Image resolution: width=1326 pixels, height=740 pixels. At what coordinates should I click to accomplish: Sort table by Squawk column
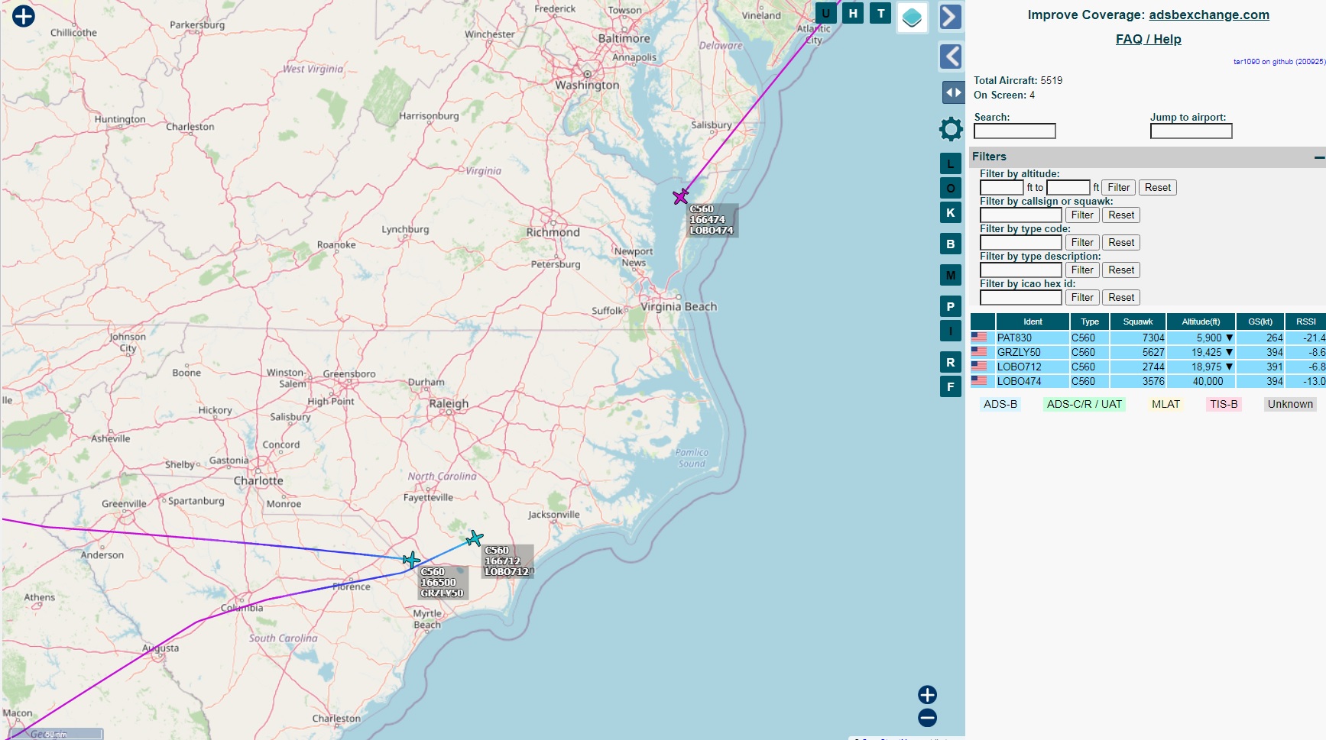click(x=1138, y=322)
